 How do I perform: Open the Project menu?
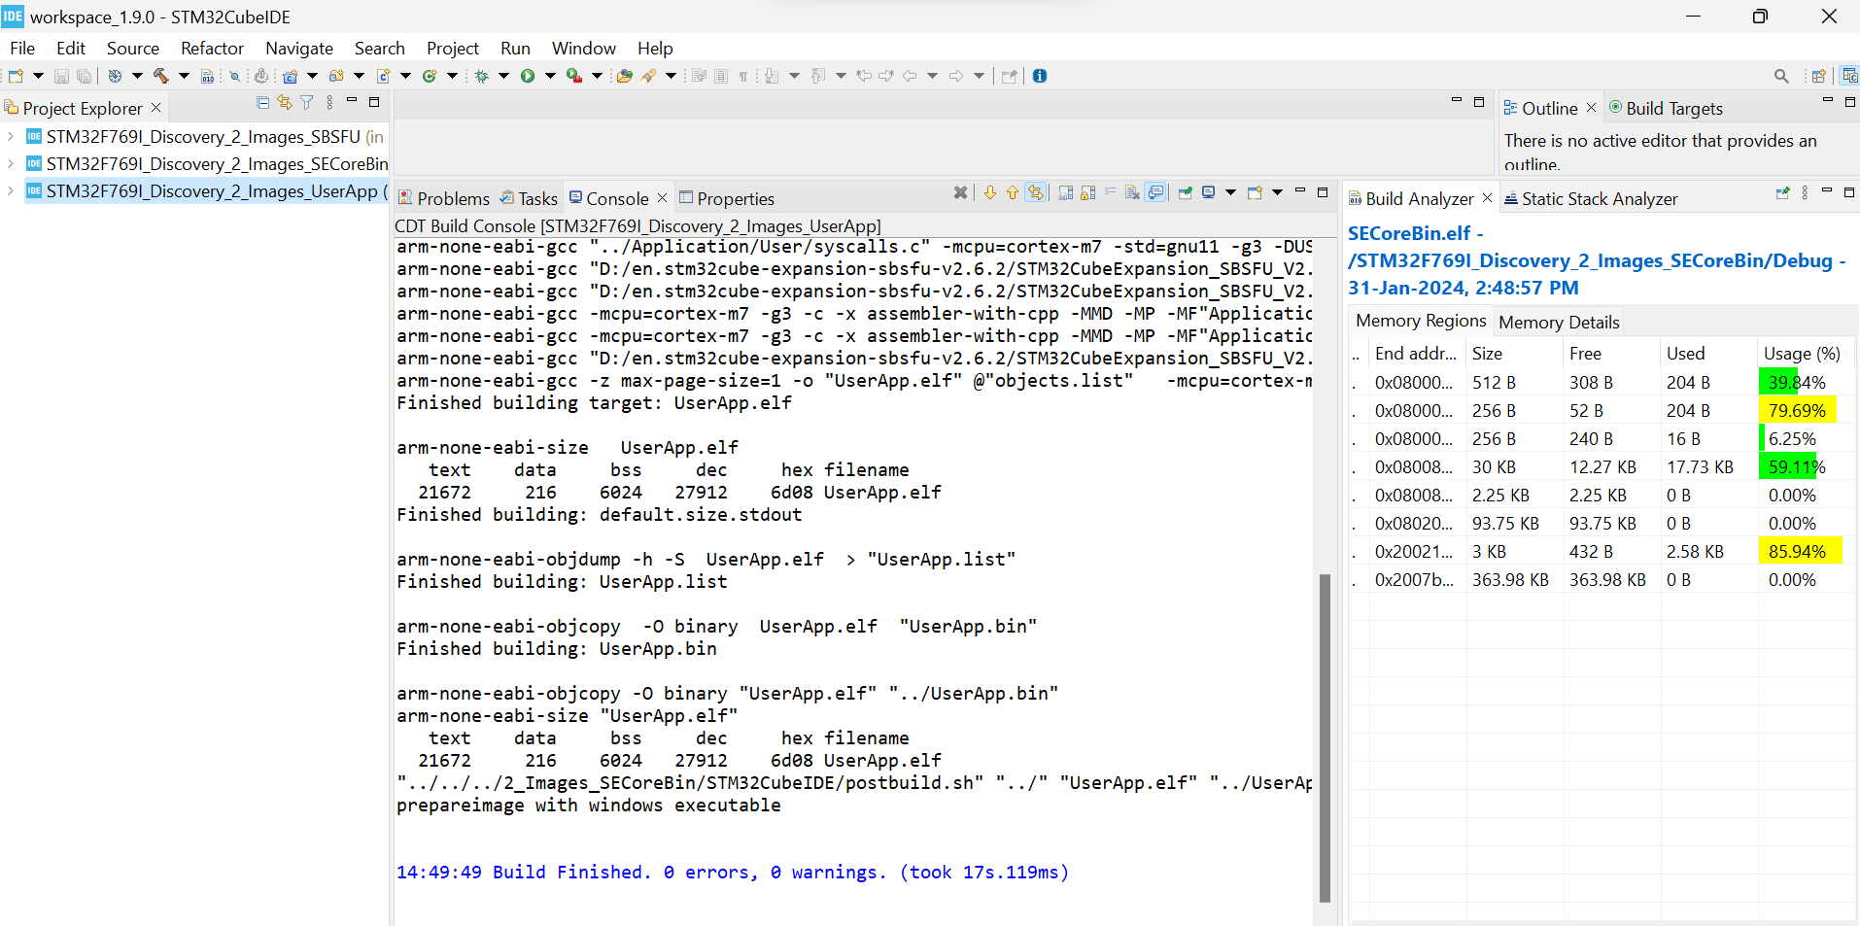[x=452, y=48]
